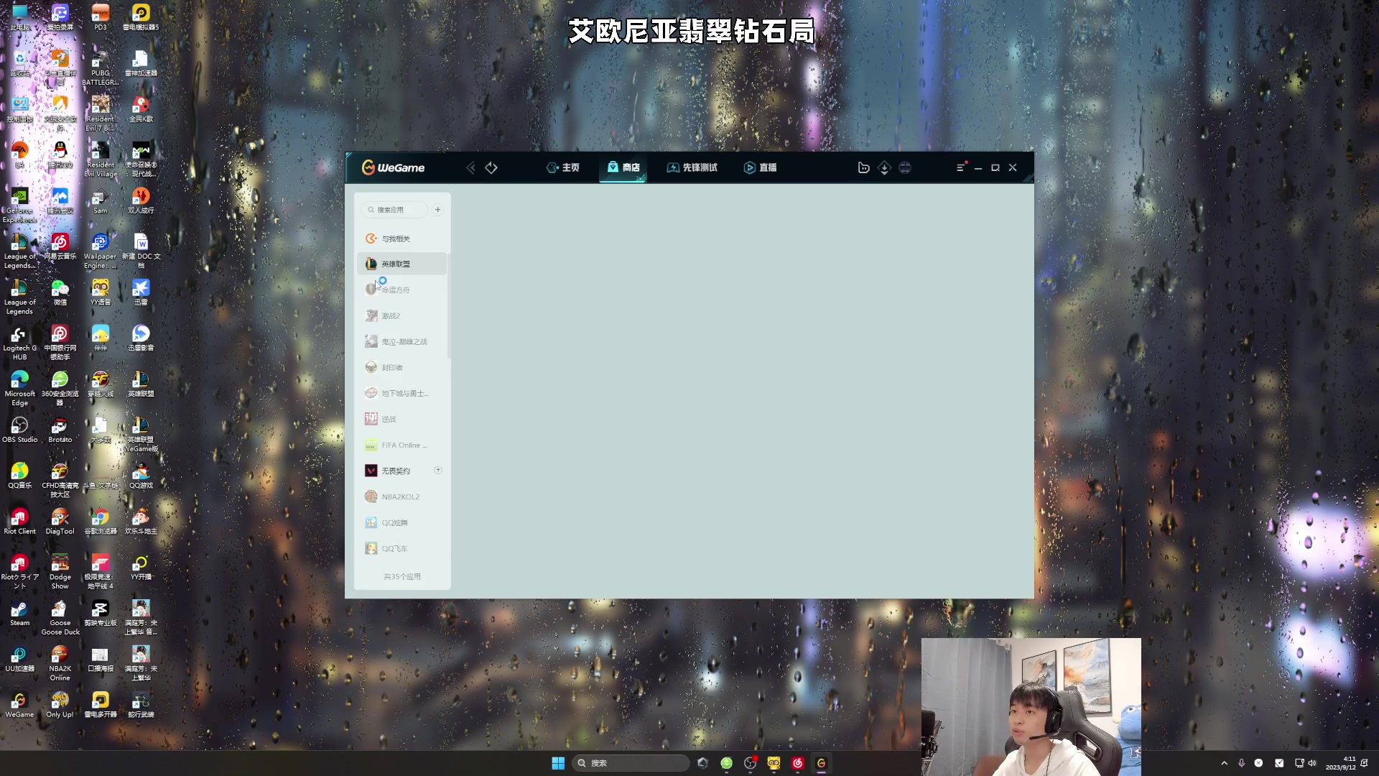This screenshot has width=1379, height=776.
Task: Click WeGame's refresh/forward diamond icon
Action: 491,167
